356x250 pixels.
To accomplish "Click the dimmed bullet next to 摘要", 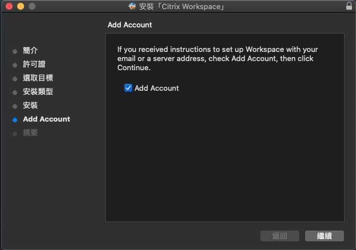I will point(15,133).
